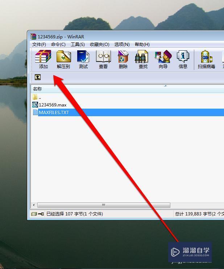
Task: Click the Delete (删除) toolbar icon
Action: tap(123, 59)
